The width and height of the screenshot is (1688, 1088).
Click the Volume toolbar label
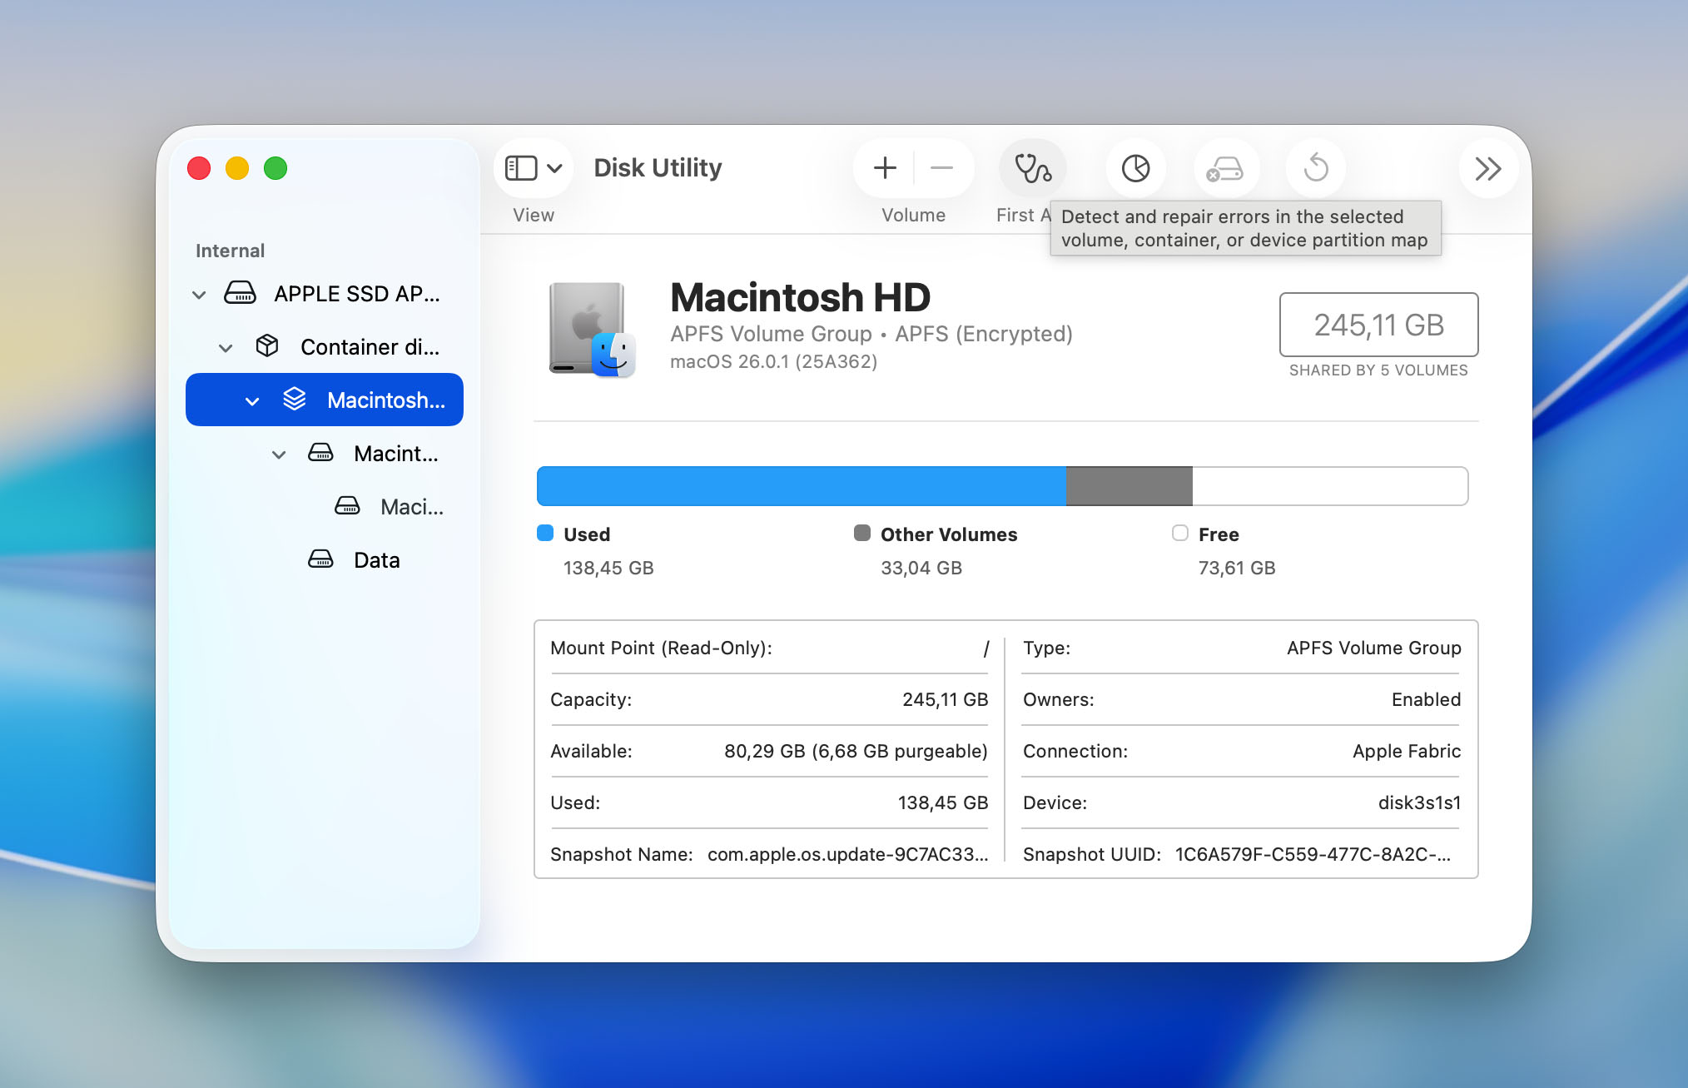pyautogui.click(x=913, y=215)
